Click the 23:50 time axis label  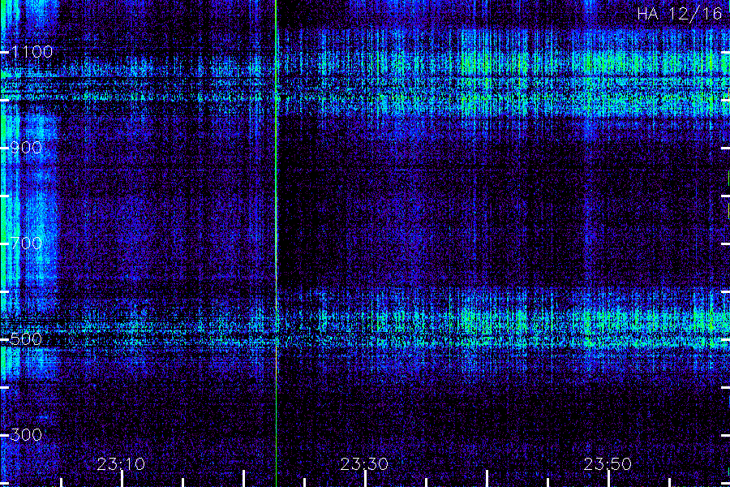click(x=608, y=463)
